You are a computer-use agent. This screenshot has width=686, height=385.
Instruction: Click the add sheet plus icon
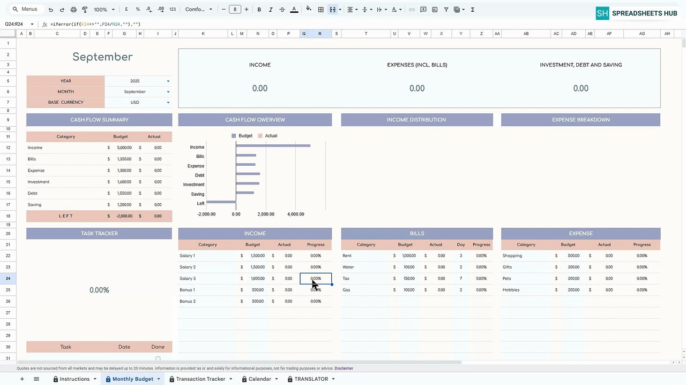(x=22, y=379)
